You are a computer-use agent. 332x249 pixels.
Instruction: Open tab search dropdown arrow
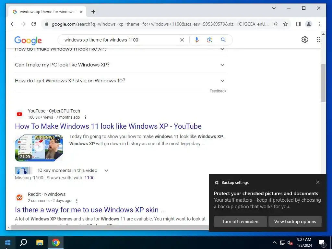click(274, 8)
